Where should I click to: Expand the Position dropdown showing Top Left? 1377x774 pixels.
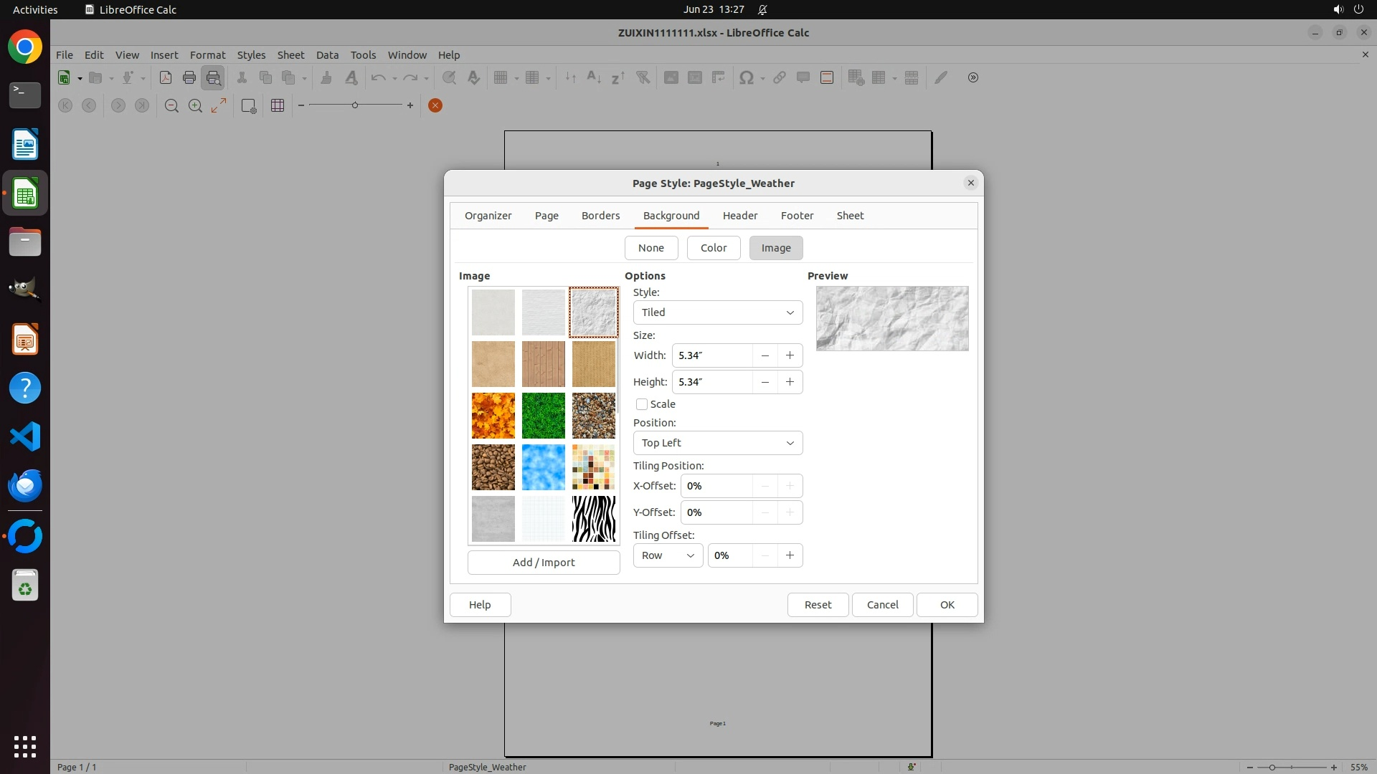pos(717,443)
